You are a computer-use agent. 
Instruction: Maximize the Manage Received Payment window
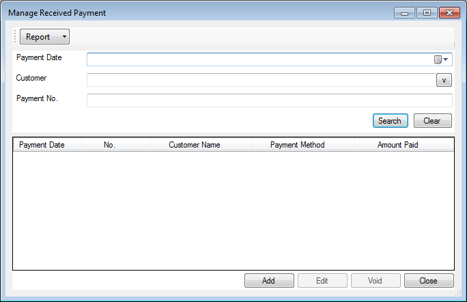tap(427, 13)
